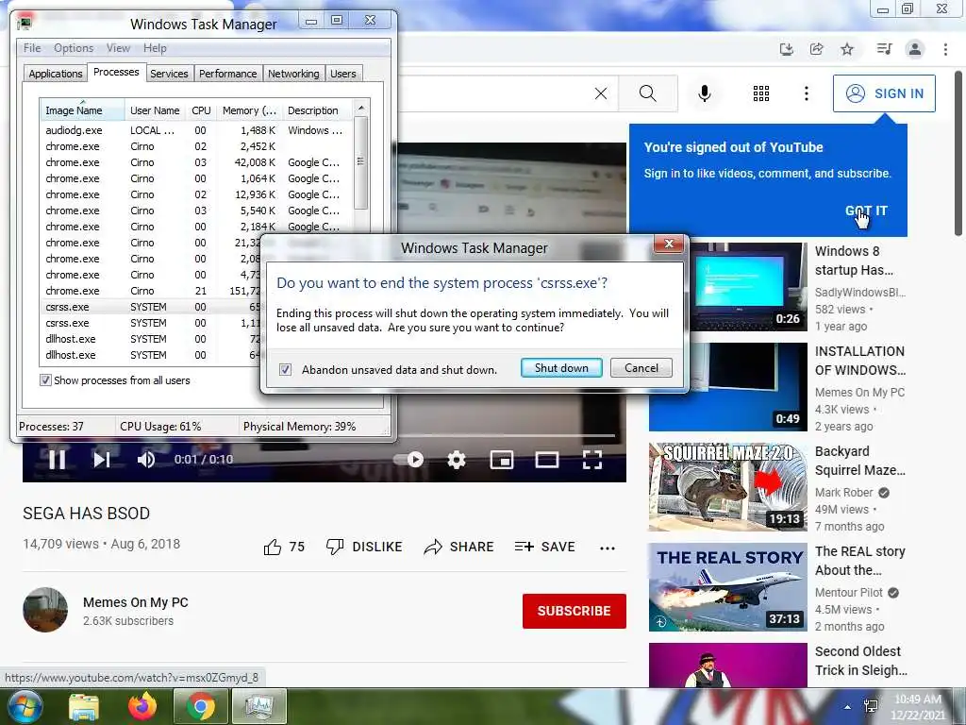The image size is (966, 725).
Task: Clear the search box with the X
Action: 601,93
